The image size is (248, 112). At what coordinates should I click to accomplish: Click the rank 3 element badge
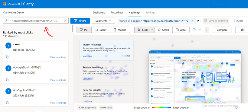pyautogui.click(x=8, y=91)
